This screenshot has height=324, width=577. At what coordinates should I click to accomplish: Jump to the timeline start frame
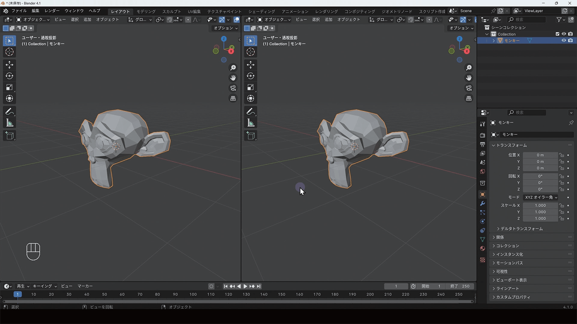(x=225, y=286)
